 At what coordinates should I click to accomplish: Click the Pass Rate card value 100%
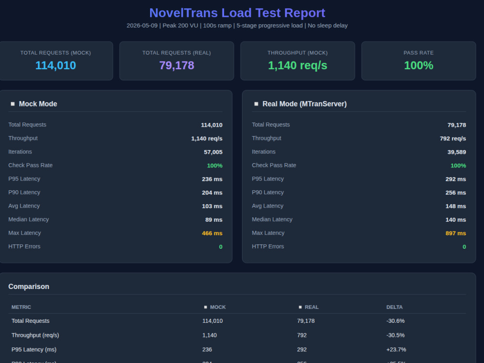pos(419,65)
